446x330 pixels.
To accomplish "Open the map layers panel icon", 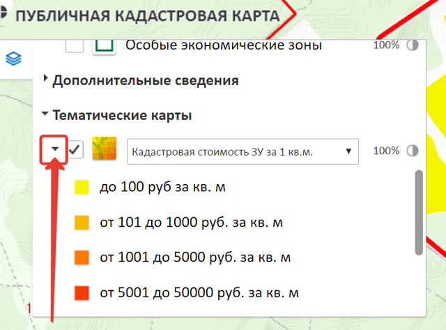I will tap(13, 59).
